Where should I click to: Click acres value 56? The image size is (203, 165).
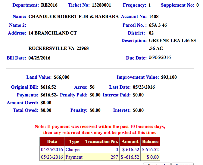pyautogui.click(x=92, y=87)
